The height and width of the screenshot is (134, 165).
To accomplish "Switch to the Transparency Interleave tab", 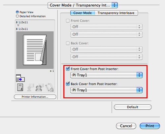I will tap(116, 13).
